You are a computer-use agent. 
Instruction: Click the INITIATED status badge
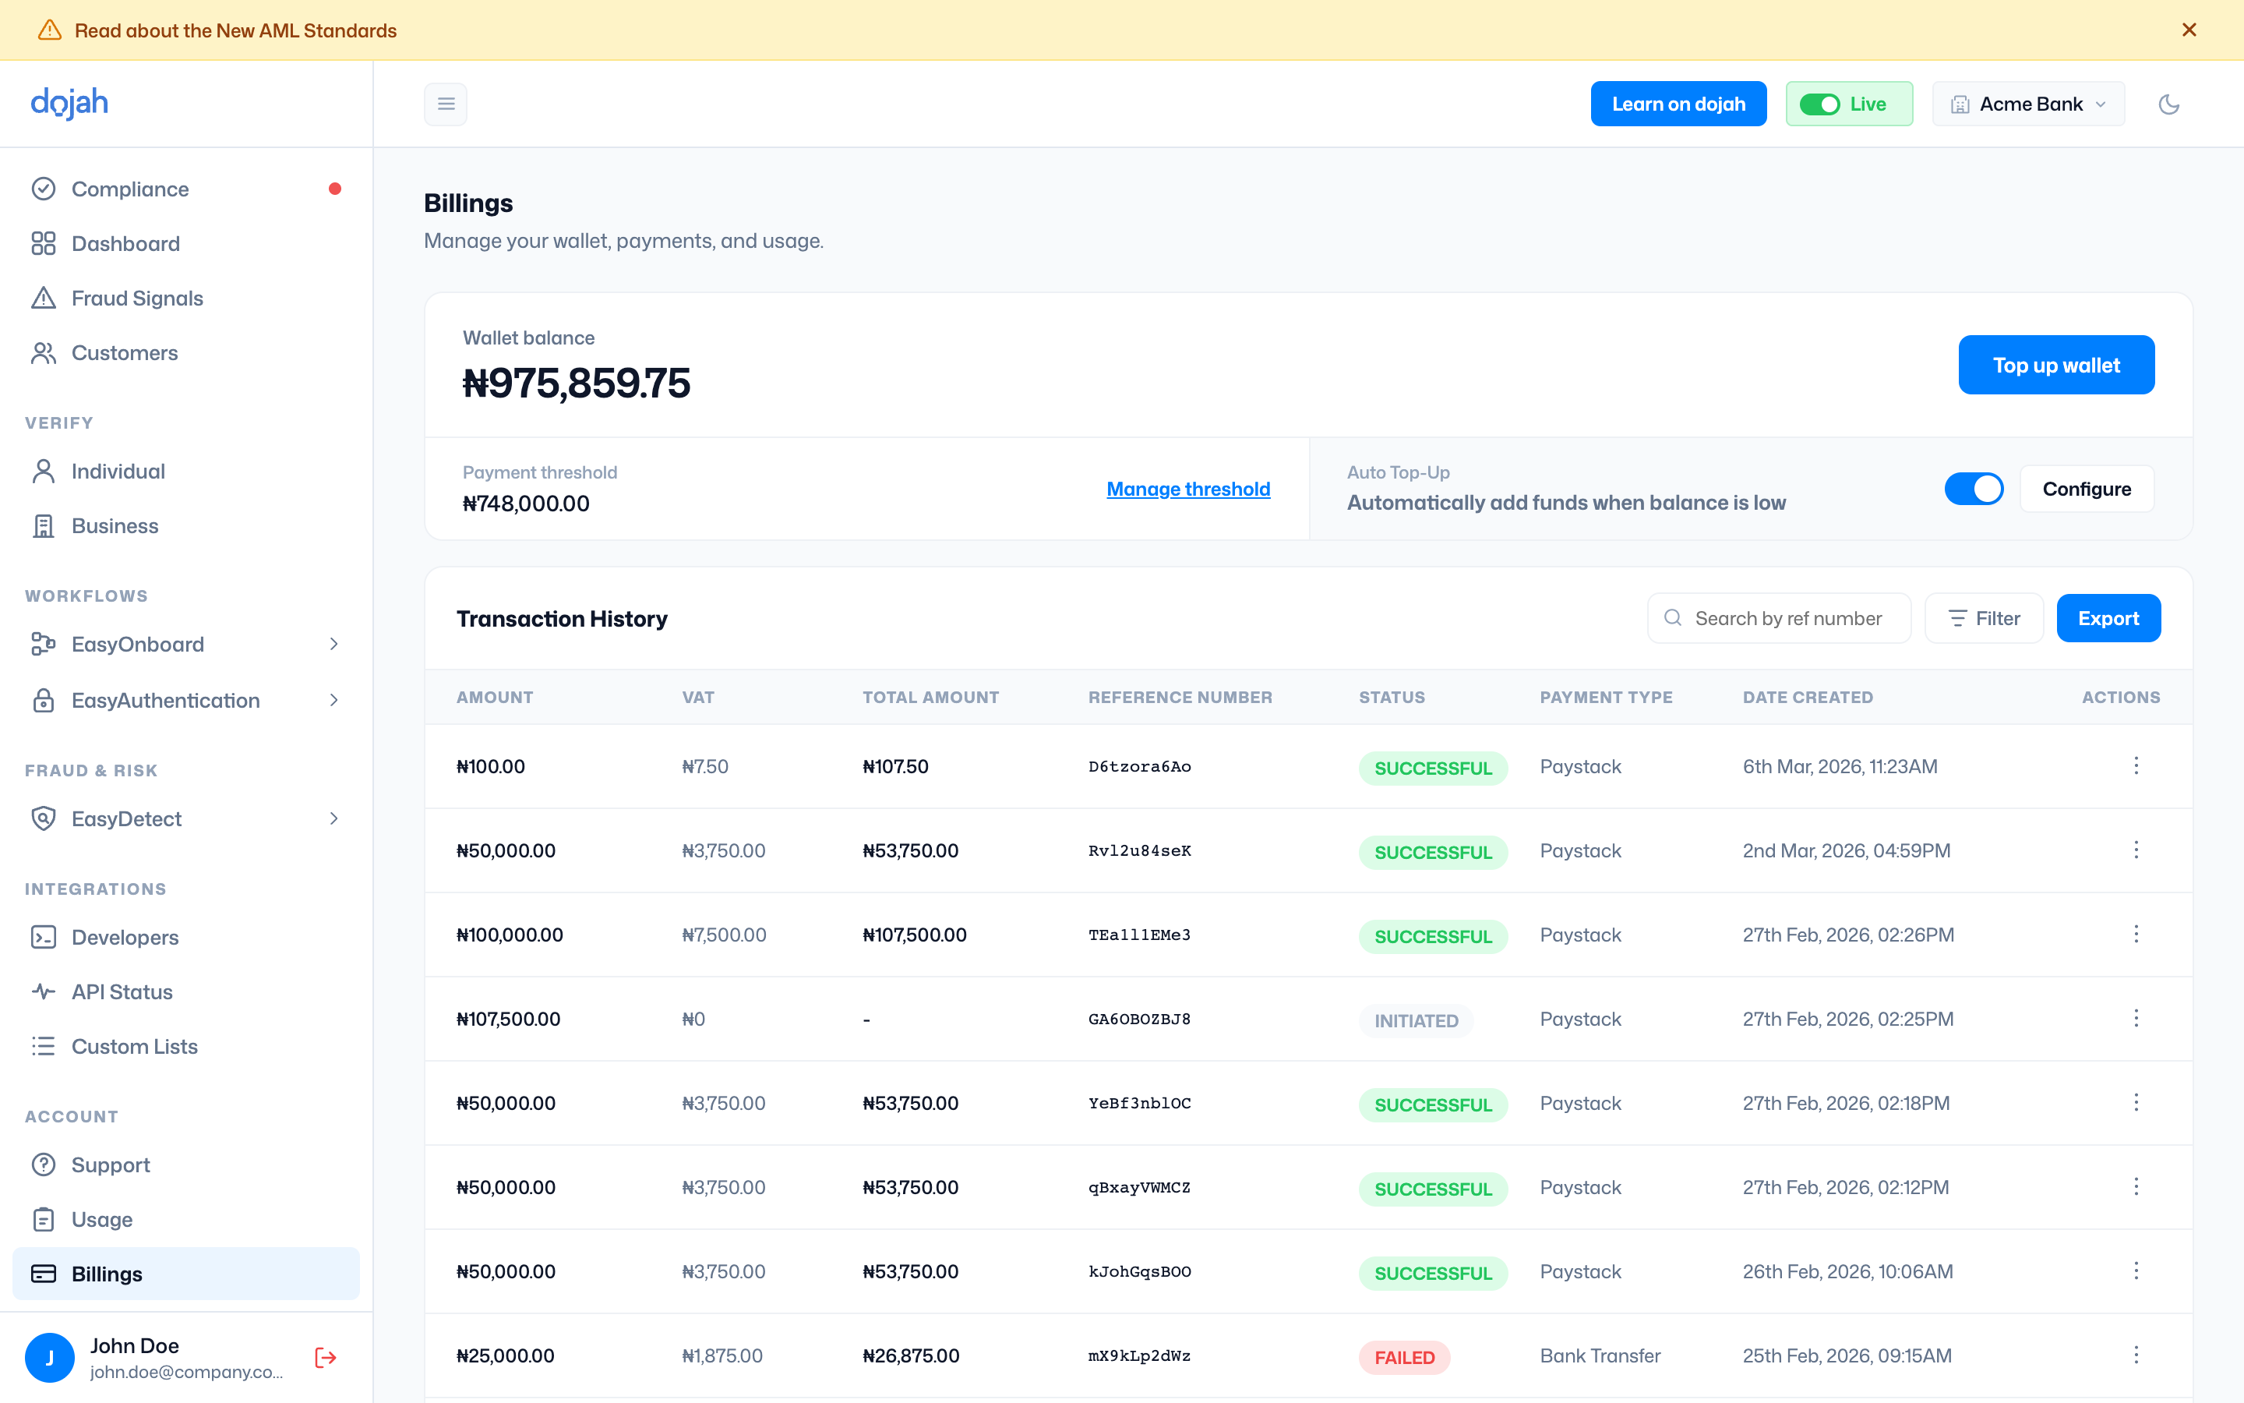1416,1020
